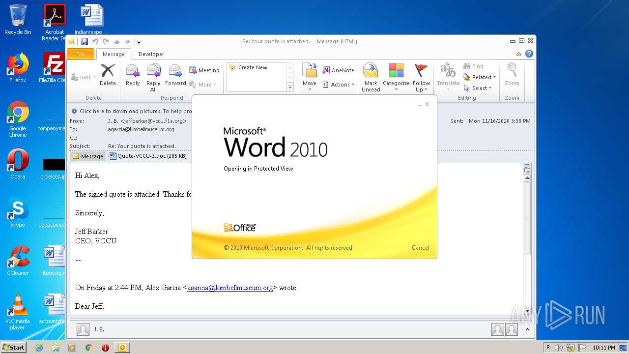The image size is (629, 354).
Task: Collapse the ribbon with caret arrow
Action: (518, 54)
